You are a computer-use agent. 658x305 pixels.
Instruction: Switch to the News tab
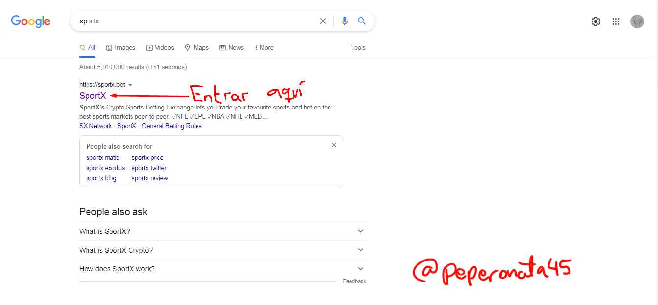(x=232, y=48)
